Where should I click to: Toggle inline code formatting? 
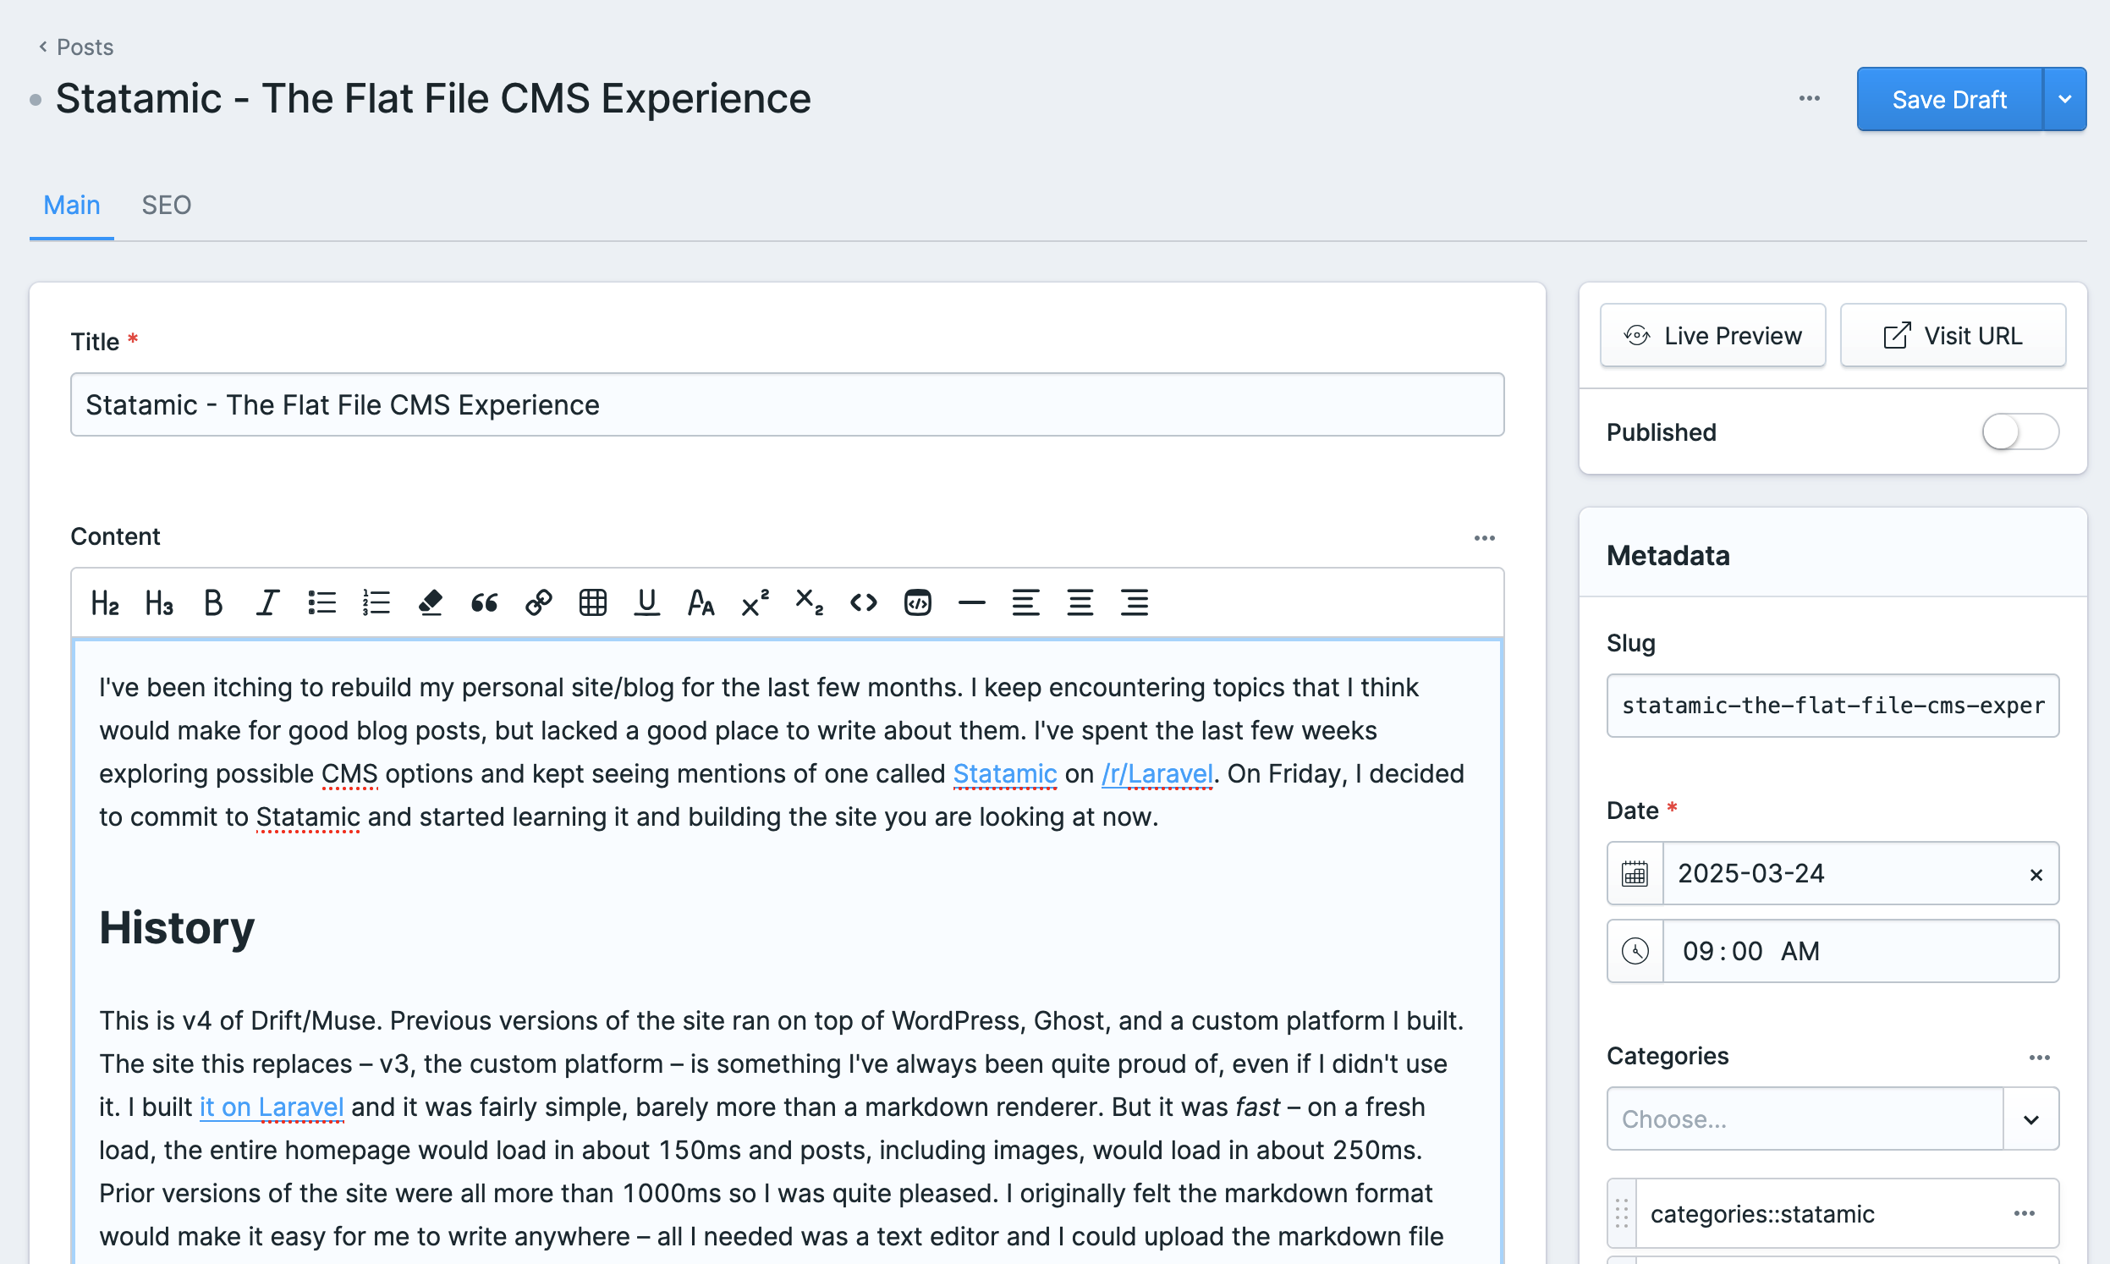coord(864,603)
